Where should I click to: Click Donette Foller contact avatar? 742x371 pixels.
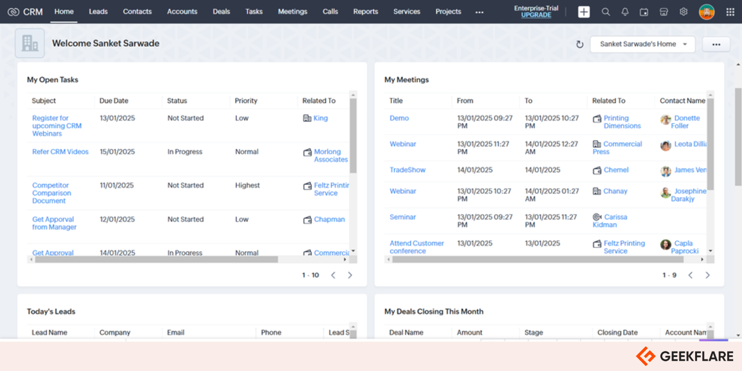click(665, 120)
